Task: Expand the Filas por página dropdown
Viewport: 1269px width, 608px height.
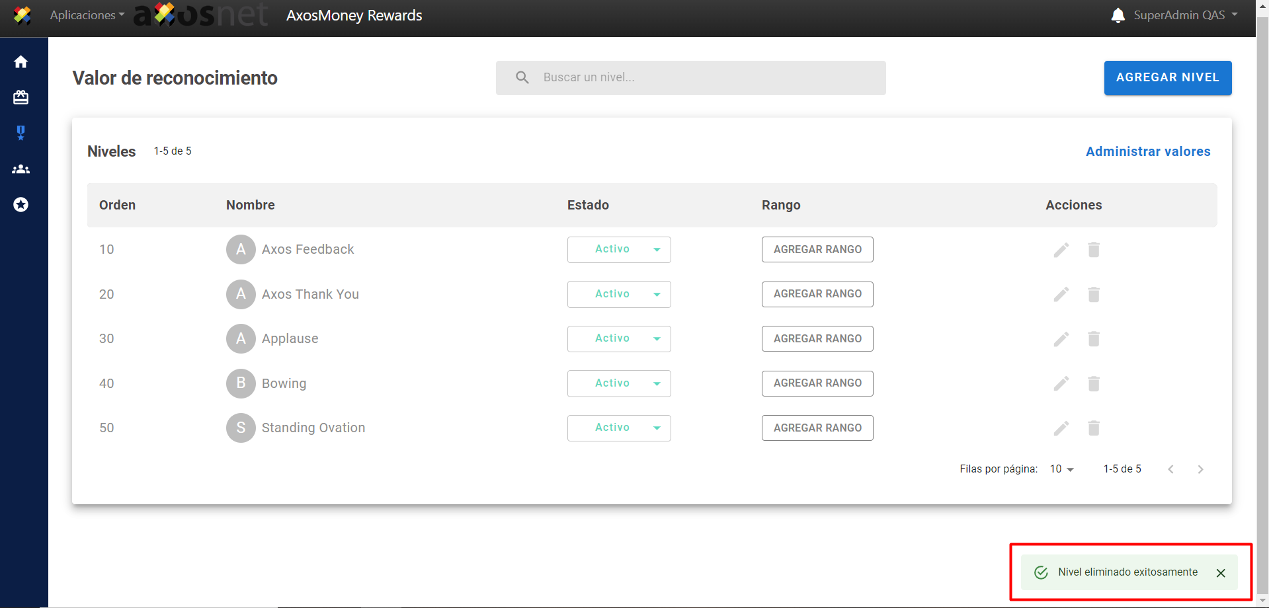Action: (x=1062, y=469)
